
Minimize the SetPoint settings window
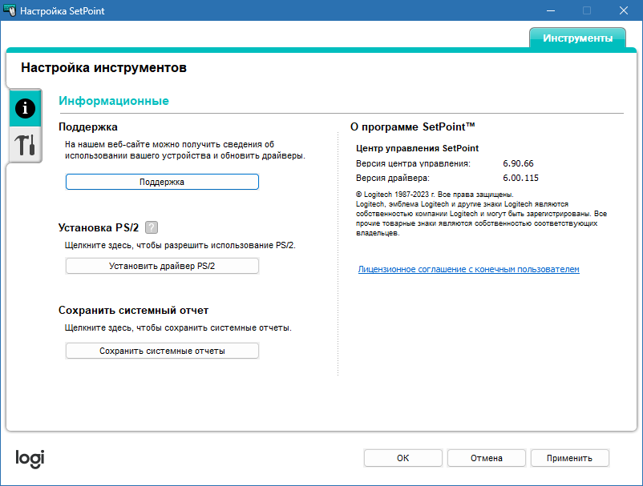(x=551, y=10)
